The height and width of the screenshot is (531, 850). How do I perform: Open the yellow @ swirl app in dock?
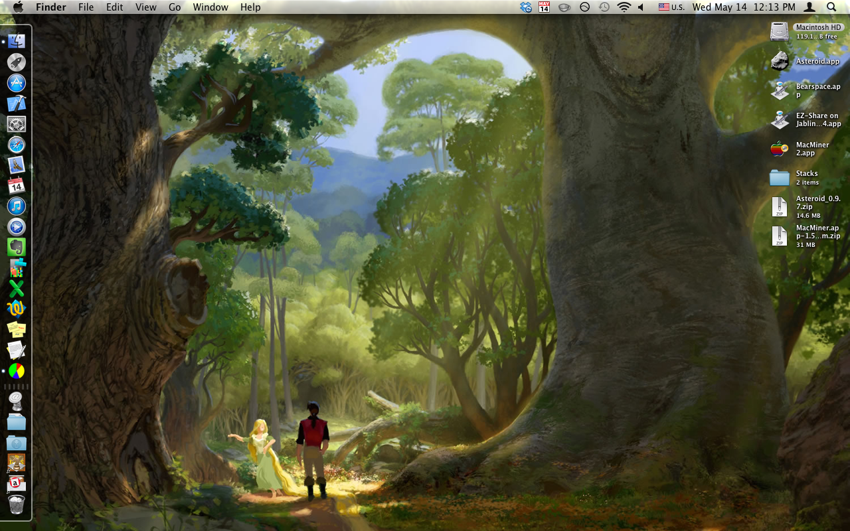pos(16,309)
